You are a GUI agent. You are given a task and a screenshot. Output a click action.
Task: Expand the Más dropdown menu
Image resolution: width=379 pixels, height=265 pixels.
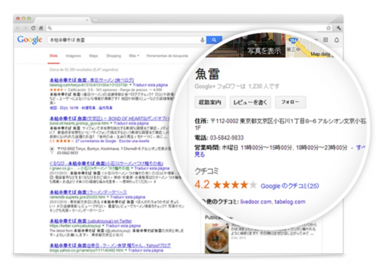(x=134, y=56)
